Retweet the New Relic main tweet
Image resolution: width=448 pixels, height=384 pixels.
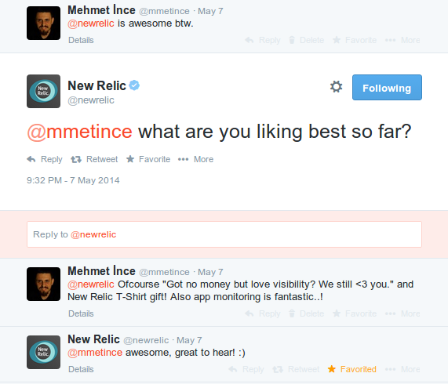[94, 159]
